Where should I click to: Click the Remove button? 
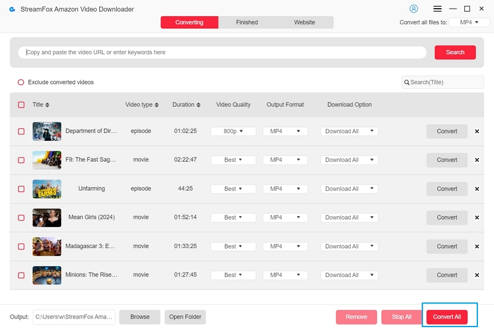(x=356, y=317)
